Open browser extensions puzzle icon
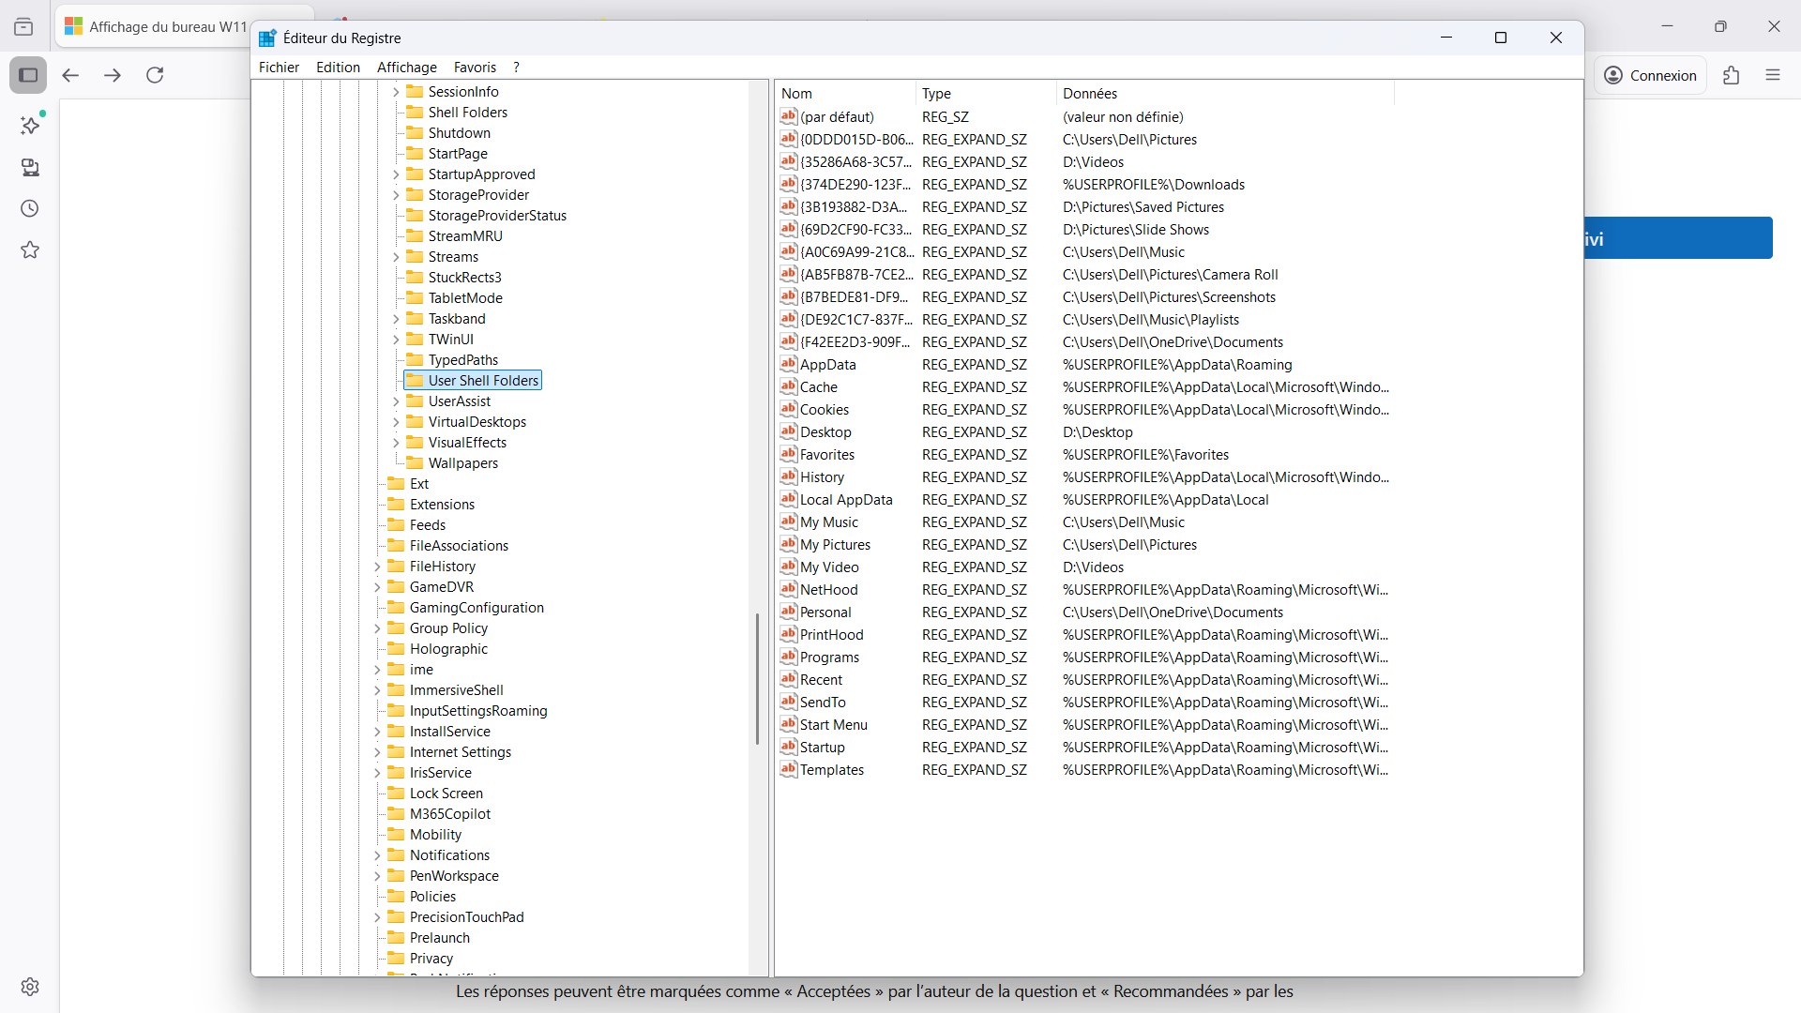Viewport: 1801px width, 1013px height. point(1731,75)
